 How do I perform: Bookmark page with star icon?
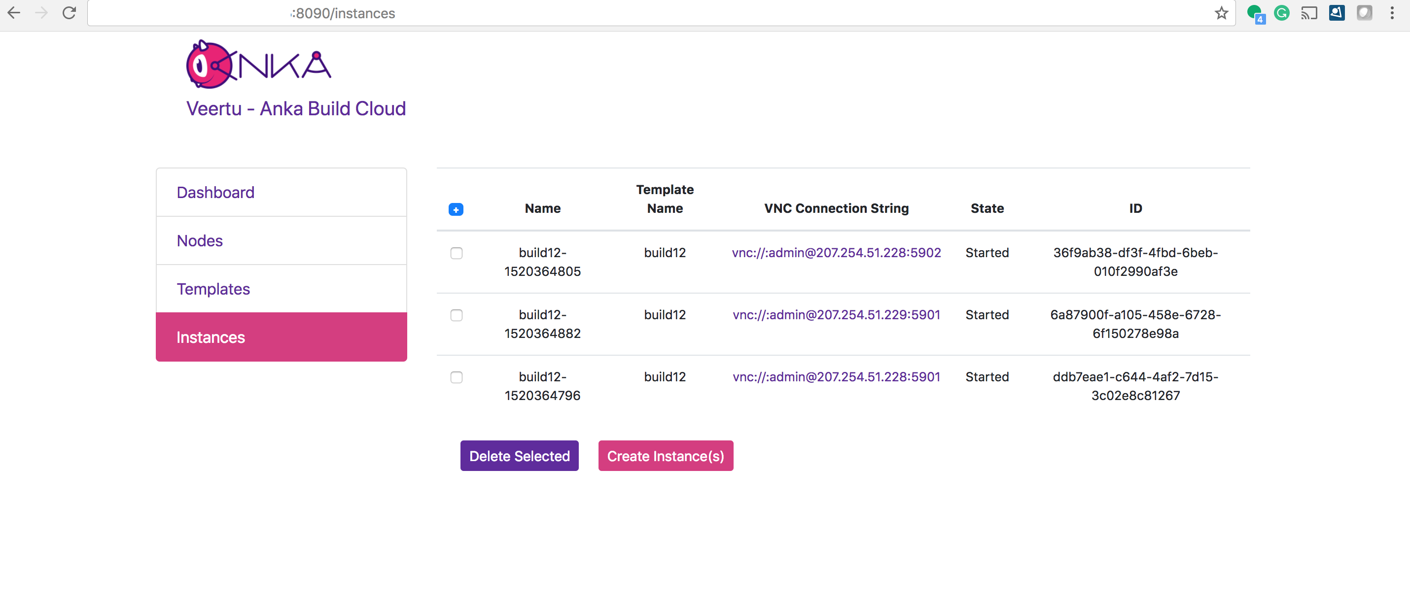[1221, 13]
